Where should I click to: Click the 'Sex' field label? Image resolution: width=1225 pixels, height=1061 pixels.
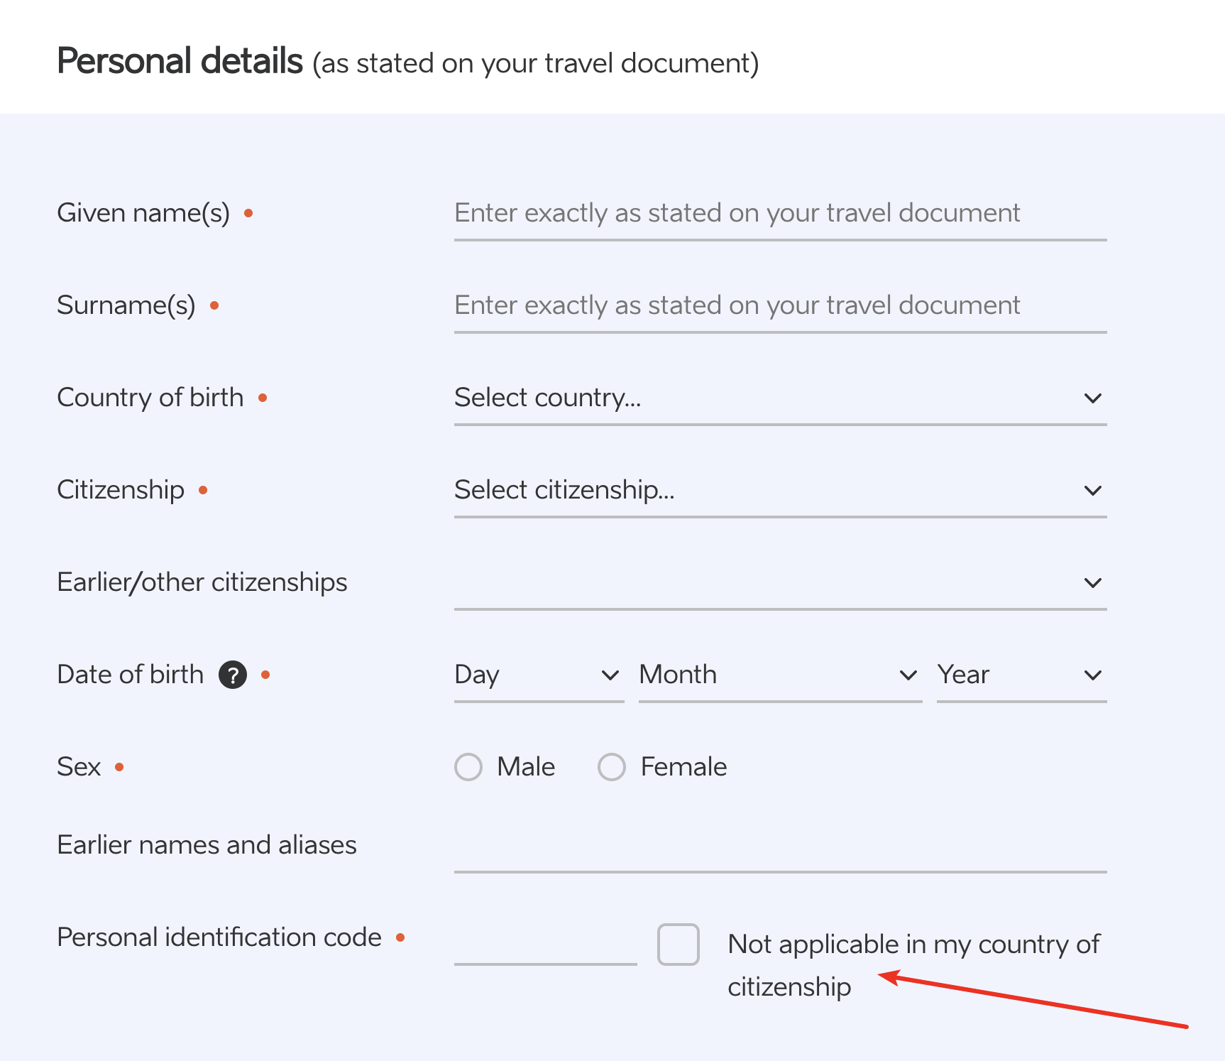click(79, 767)
